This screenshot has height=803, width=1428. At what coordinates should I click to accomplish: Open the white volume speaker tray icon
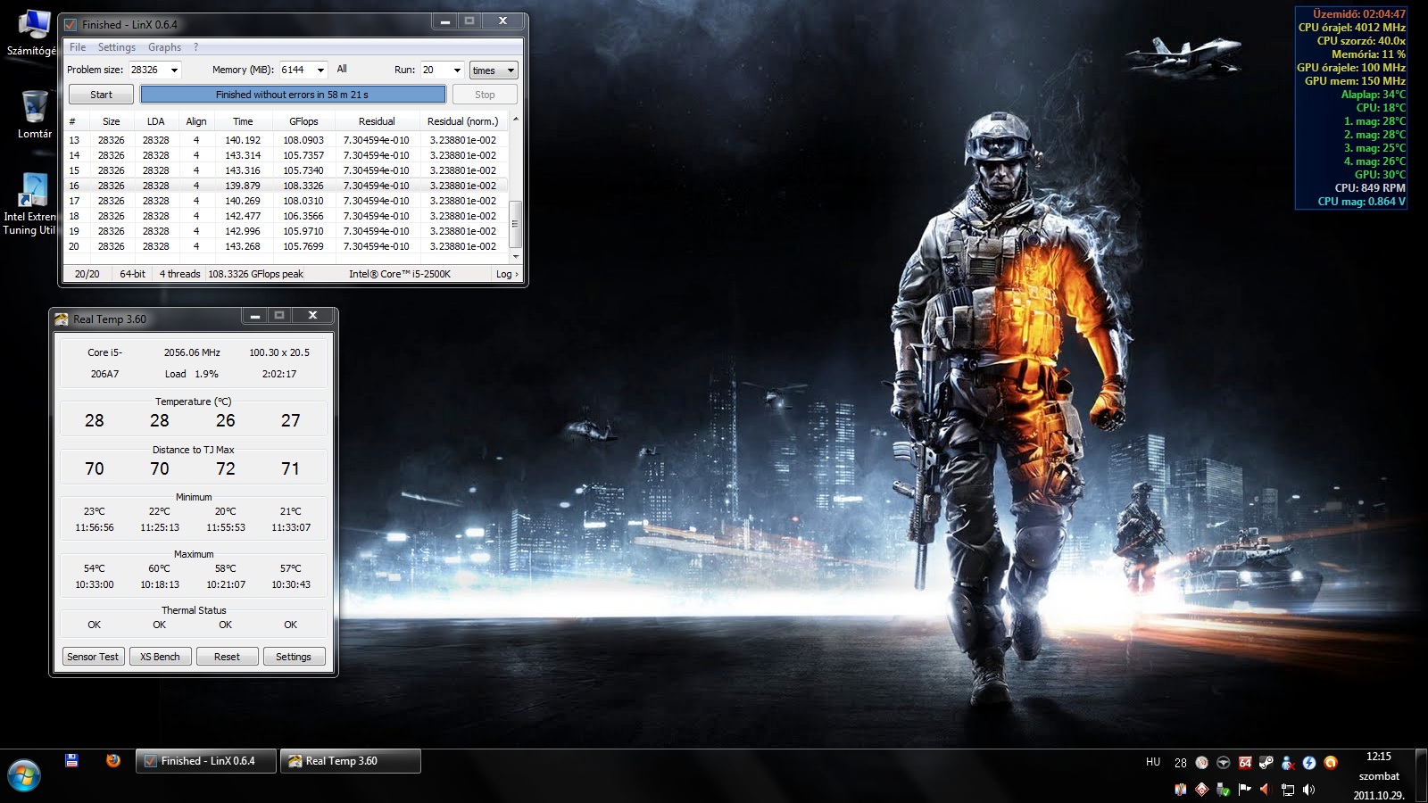(x=1309, y=790)
